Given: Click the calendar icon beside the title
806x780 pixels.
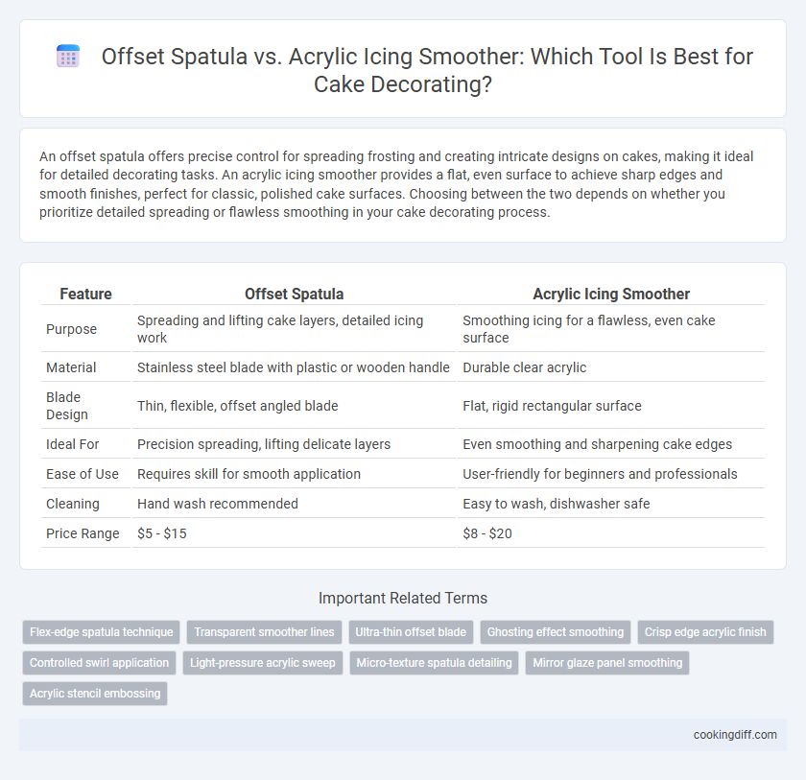Looking at the screenshot, I should pos(68,56).
